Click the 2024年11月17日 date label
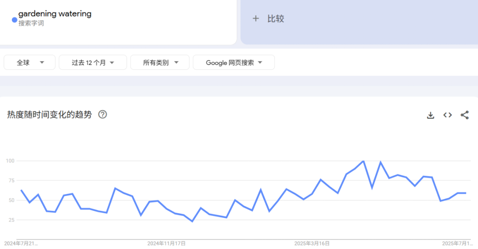This screenshot has height=249, width=478. click(x=166, y=243)
